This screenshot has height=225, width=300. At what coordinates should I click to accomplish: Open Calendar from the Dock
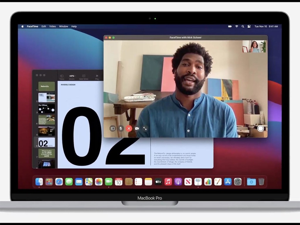coord(119,182)
